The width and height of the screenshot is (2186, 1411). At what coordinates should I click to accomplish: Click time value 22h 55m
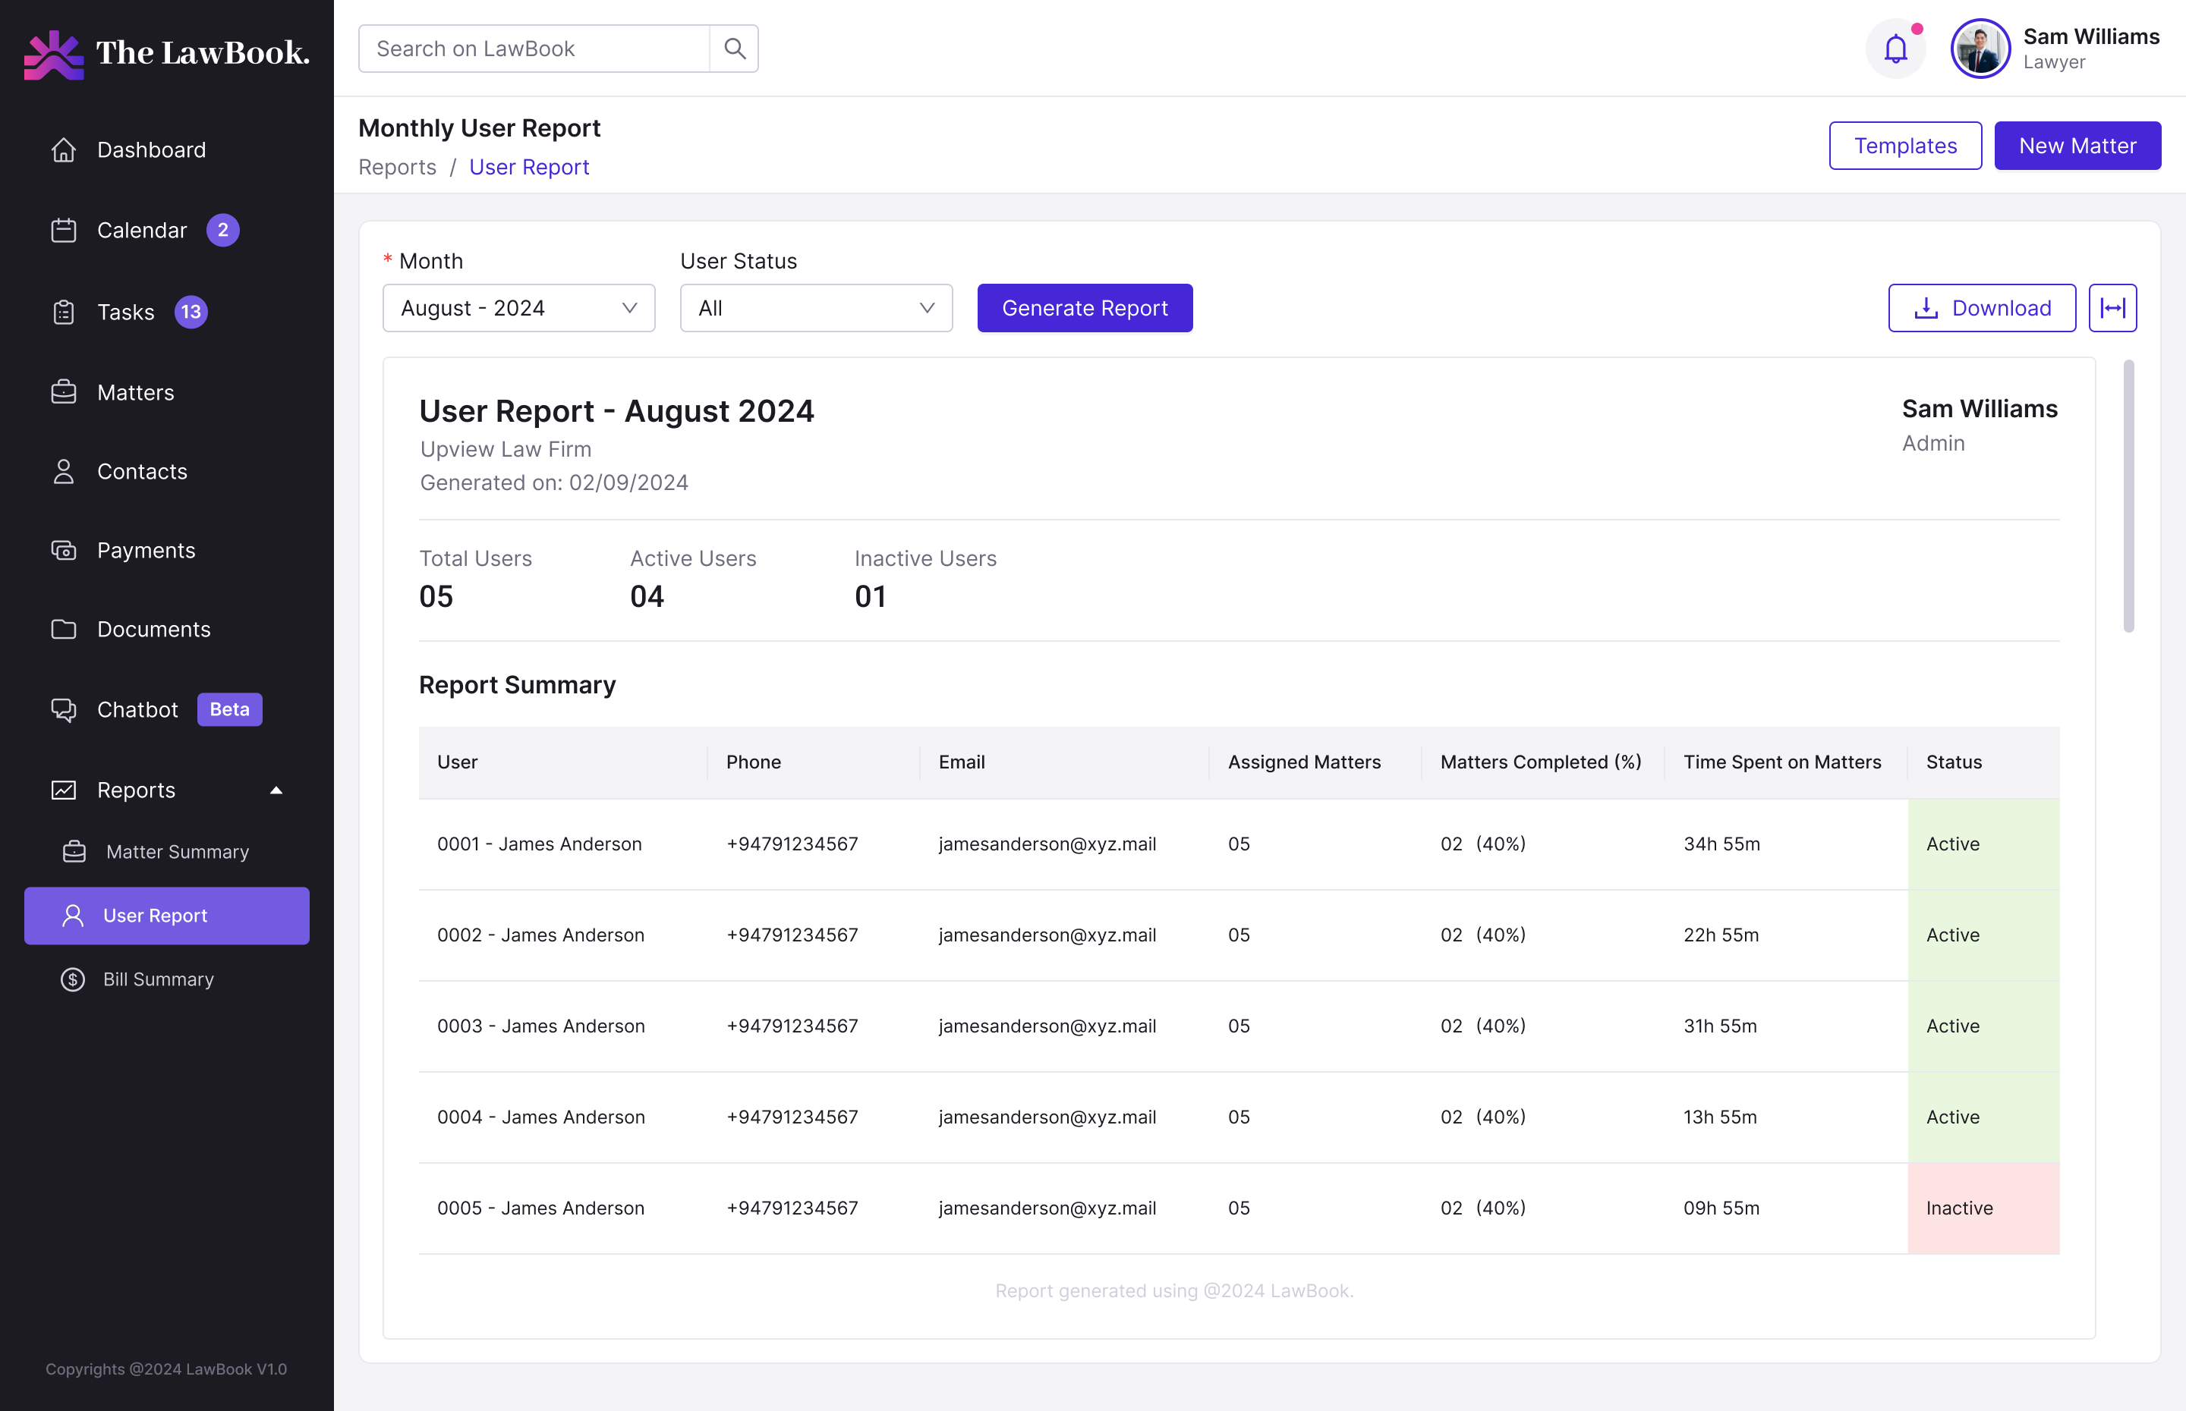tap(1721, 935)
